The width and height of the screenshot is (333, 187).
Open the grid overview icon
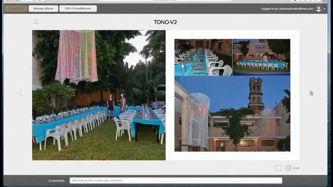(288, 168)
